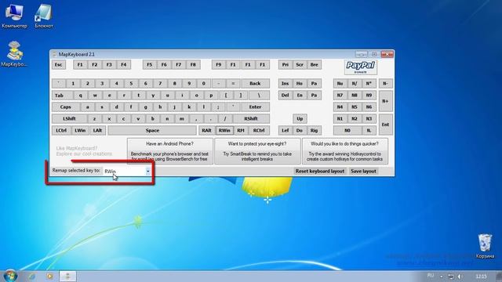Select the letter q key
Viewport: 502px width, 282px height.
click(x=80, y=96)
